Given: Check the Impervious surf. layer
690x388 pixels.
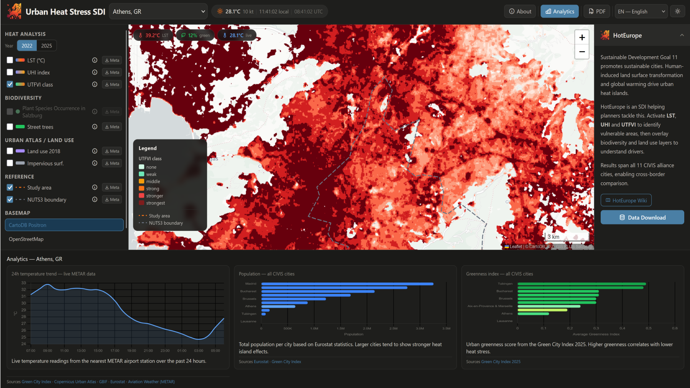Looking at the screenshot, I should pyautogui.click(x=10, y=163).
